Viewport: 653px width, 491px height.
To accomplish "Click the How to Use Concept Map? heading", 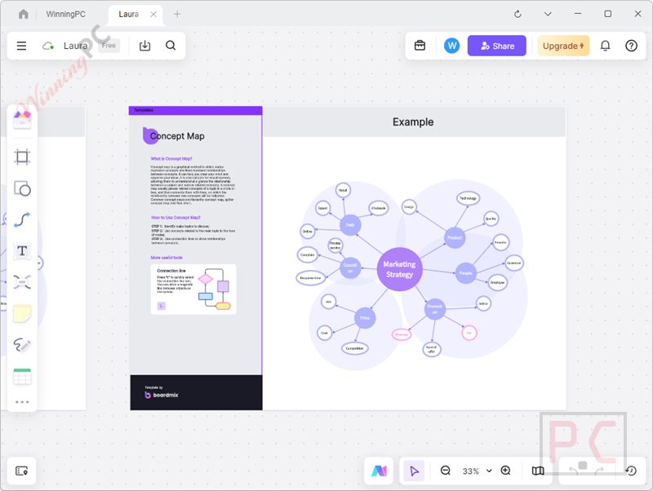I will pyautogui.click(x=175, y=217).
